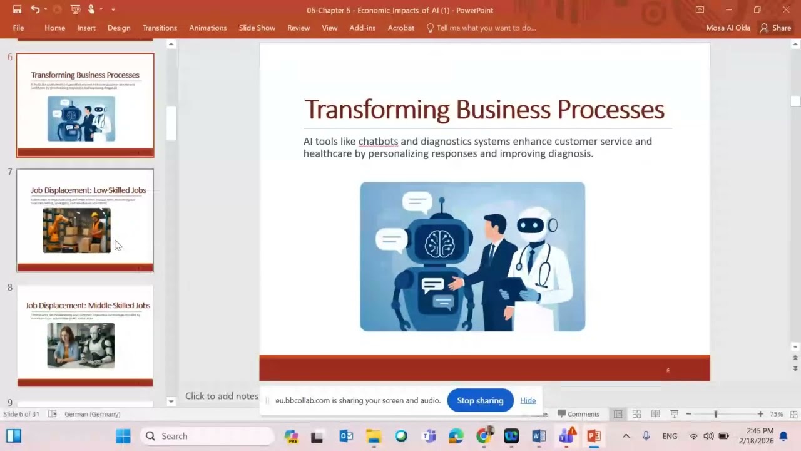
Task: Click German (Germany) language indicator
Action: (93, 414)
